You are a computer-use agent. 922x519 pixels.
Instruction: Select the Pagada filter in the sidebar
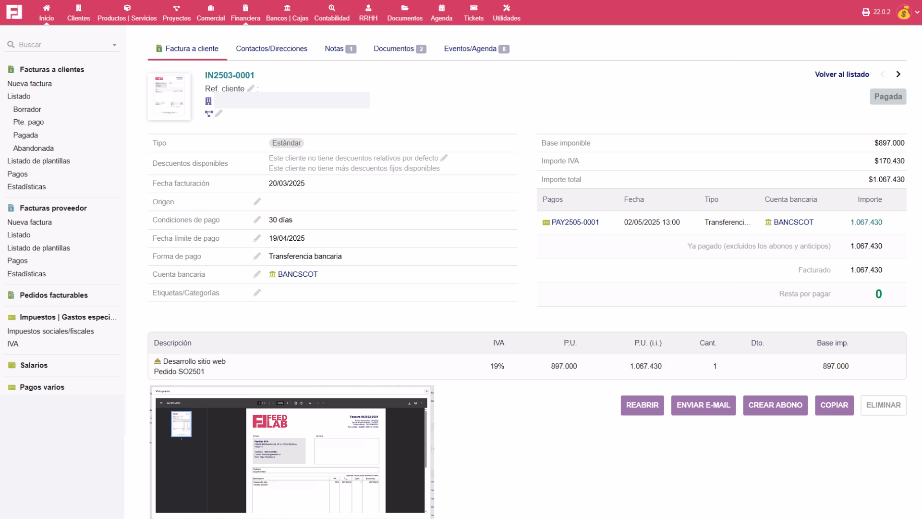coord(25,135)
